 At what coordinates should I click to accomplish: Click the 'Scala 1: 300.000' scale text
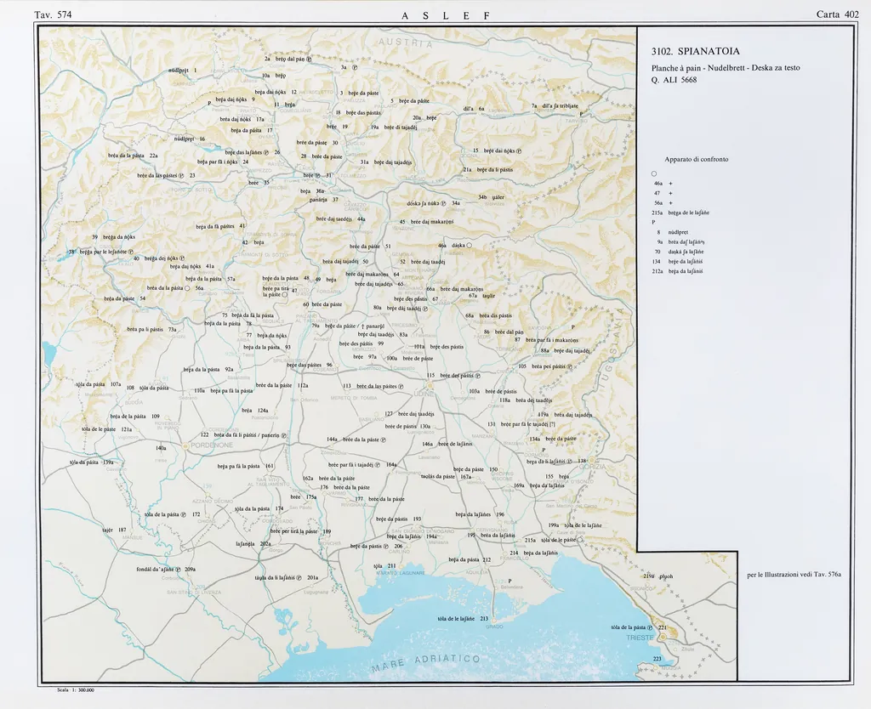click(x=72, y=689)
